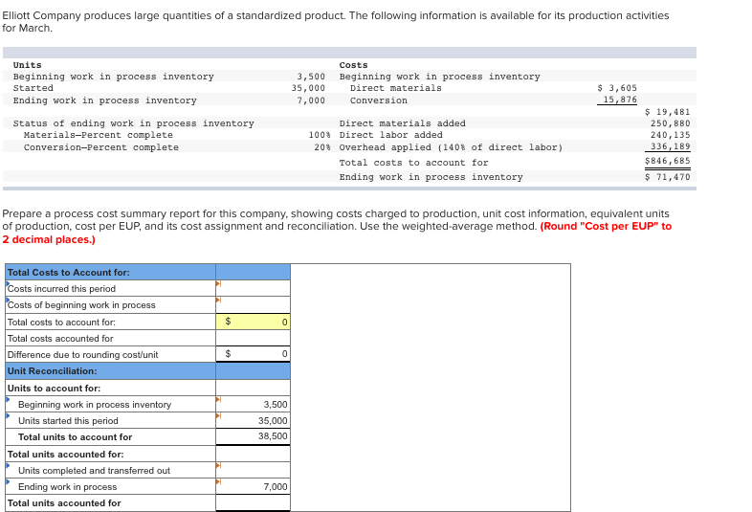
Task: Click the 'Units' column heading in data table
Action: pyautogui.click(x=28, y=65)
